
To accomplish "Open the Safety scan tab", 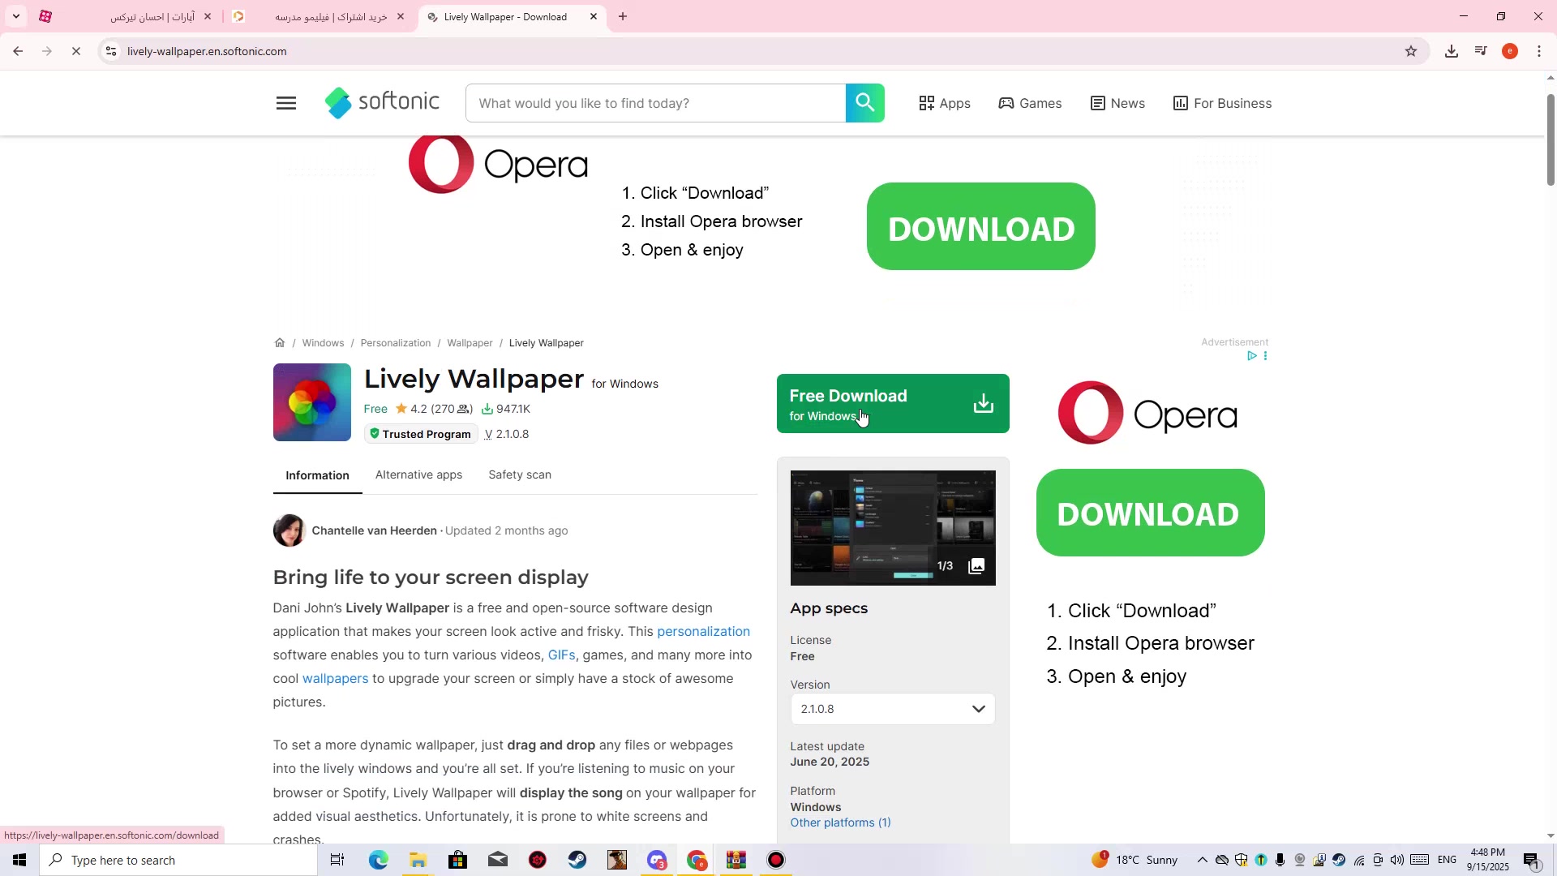I will tap(519, 475).
